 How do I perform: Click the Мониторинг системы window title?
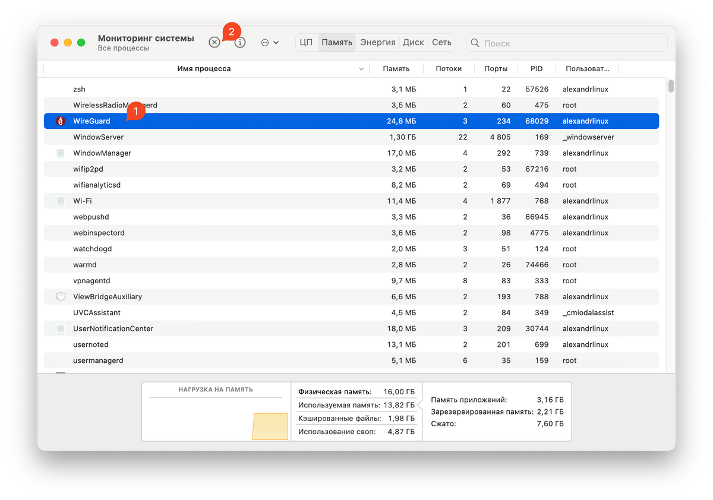(x=146, y=38)
